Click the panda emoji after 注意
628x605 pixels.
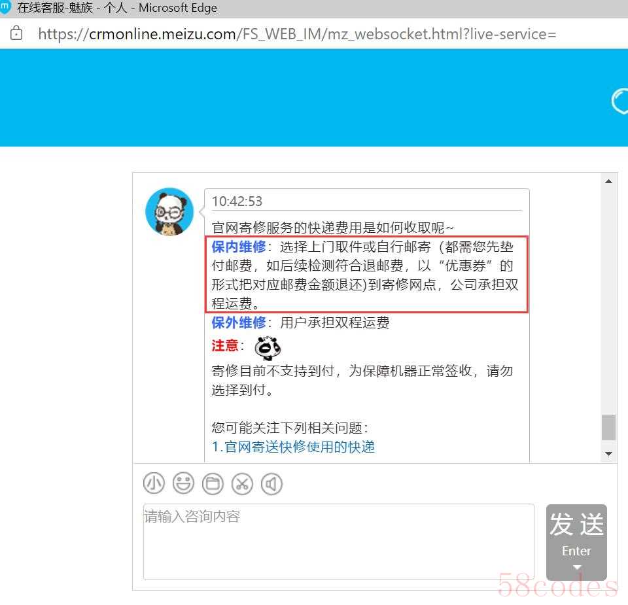[268, 347]
